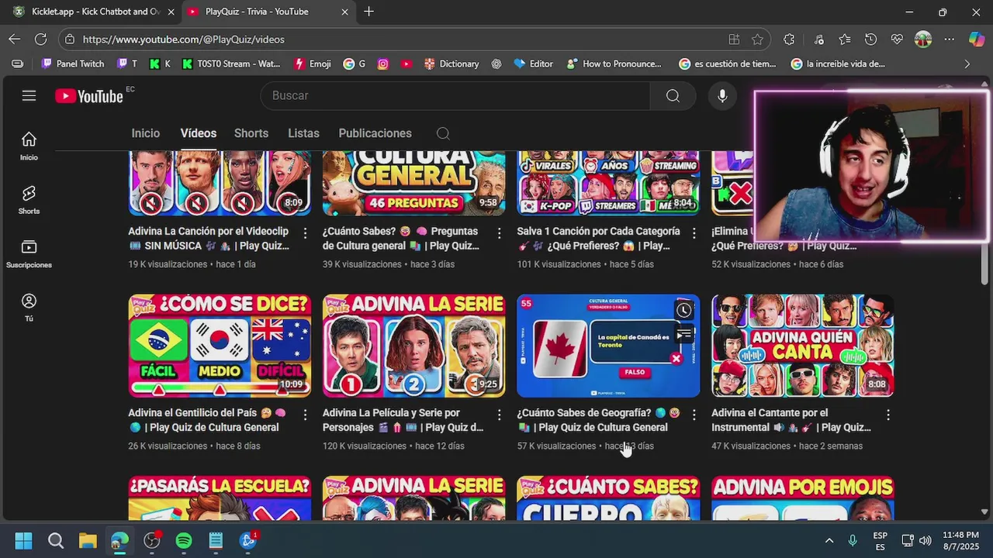
Task: Select the Vídeos channel tab
Action: pyautogui.click(x=199, y=133)
